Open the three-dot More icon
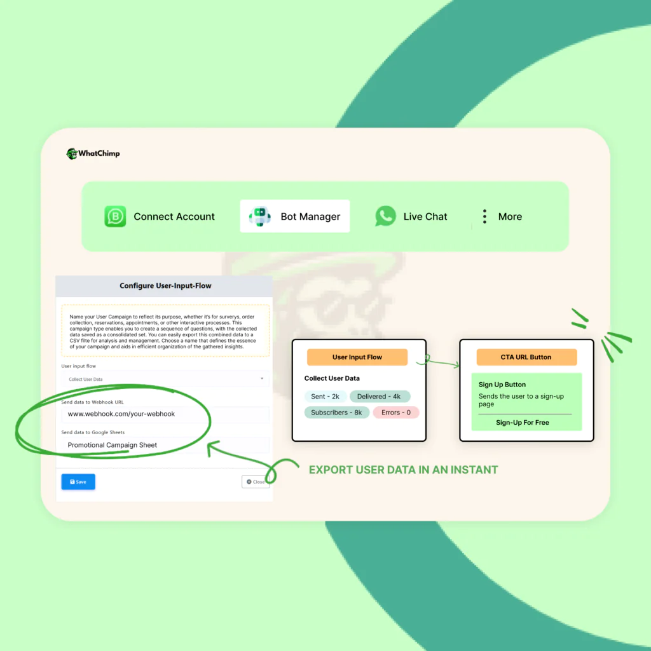 click(x=484, y=216)
